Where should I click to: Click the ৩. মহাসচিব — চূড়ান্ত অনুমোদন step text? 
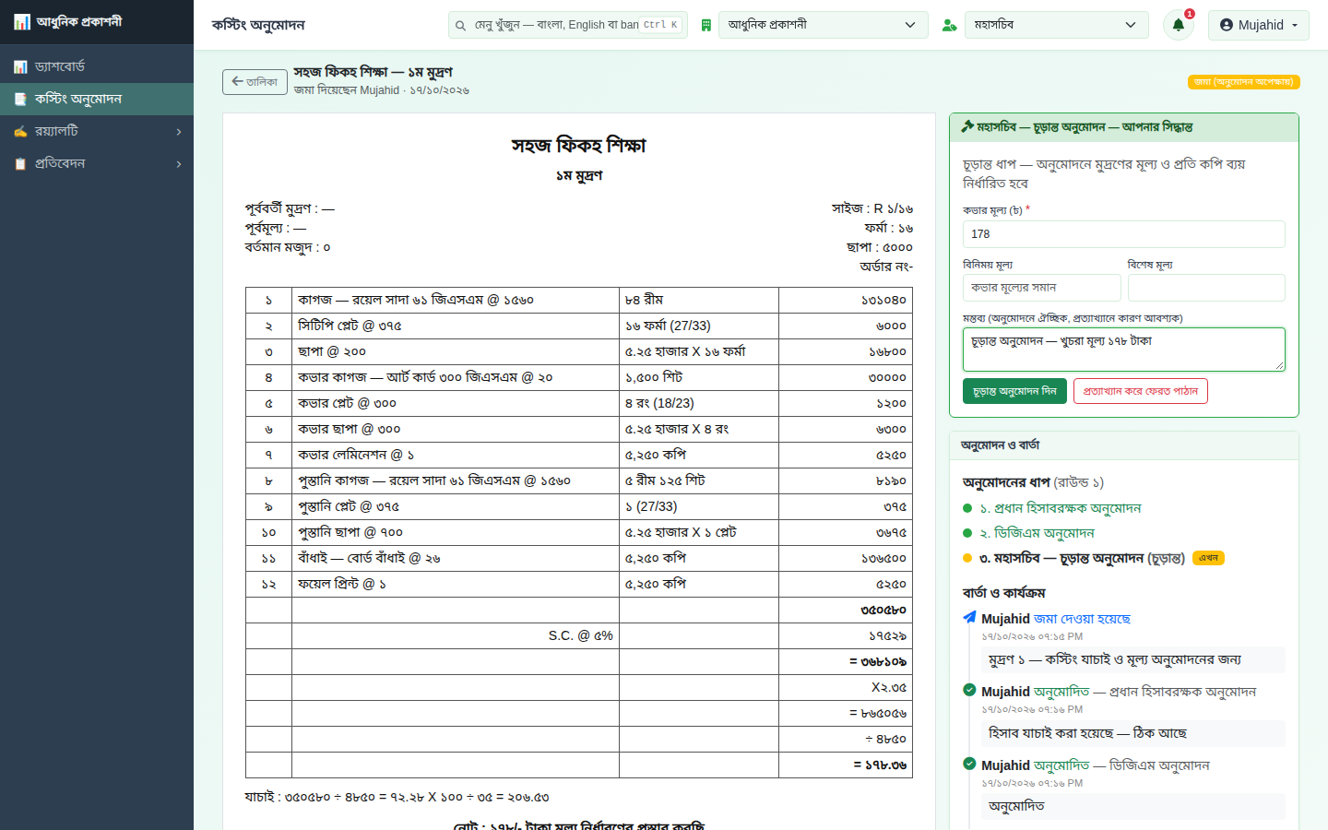1061,558
